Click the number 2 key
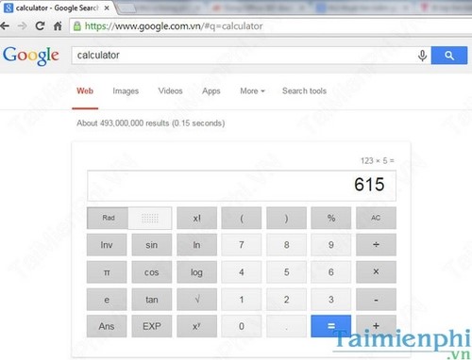 tap(286, 300)
